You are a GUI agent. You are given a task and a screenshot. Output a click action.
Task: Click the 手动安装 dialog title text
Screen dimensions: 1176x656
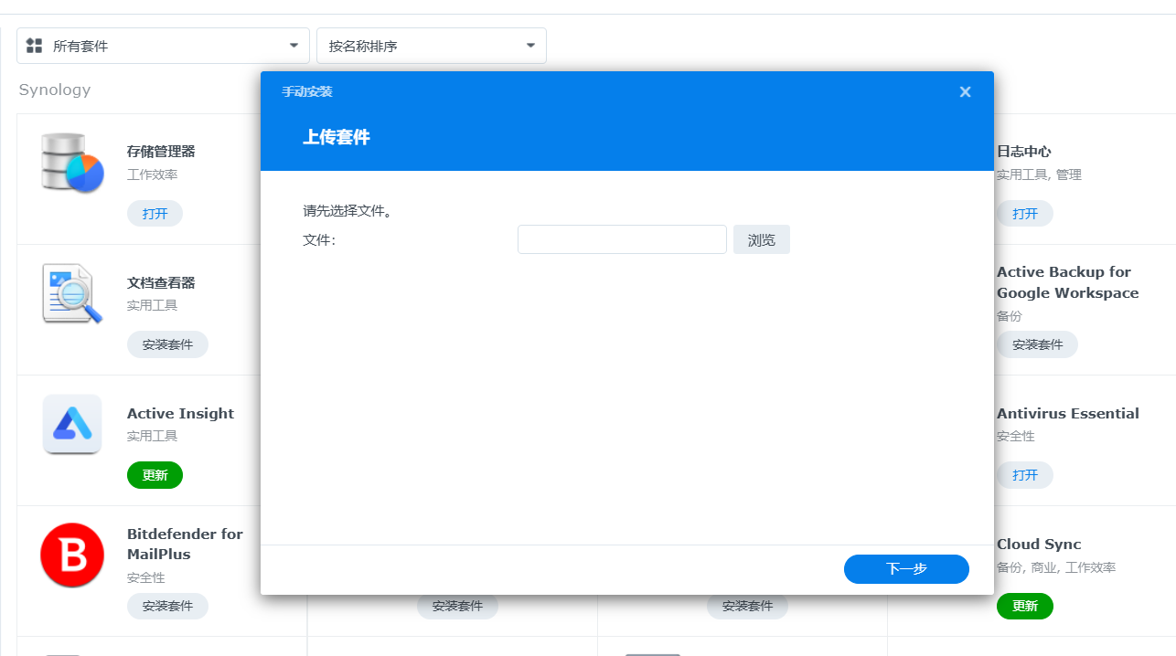click(307, 92)
